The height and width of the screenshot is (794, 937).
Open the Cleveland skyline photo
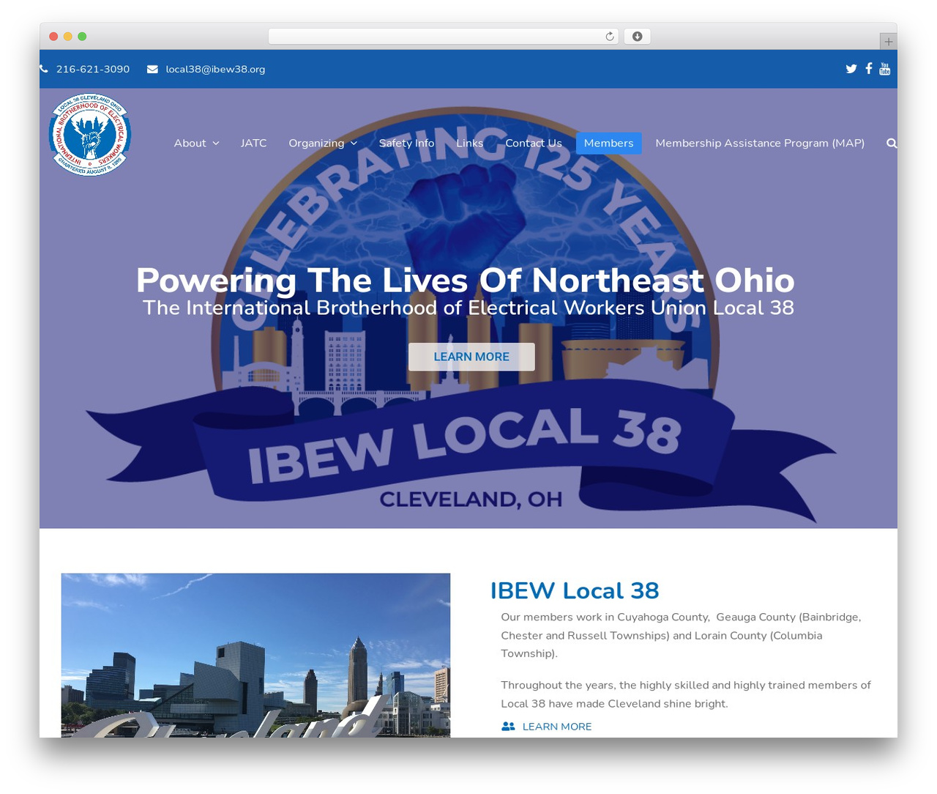(x=255, y=655)
